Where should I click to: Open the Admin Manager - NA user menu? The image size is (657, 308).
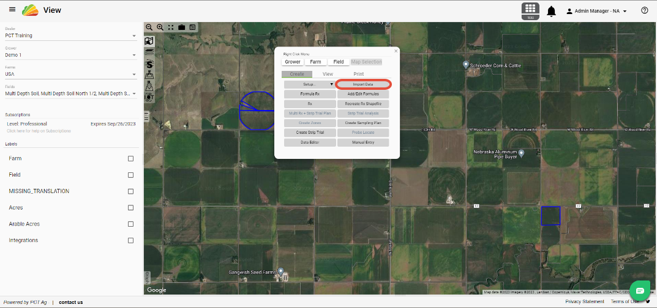coord(596,11)
